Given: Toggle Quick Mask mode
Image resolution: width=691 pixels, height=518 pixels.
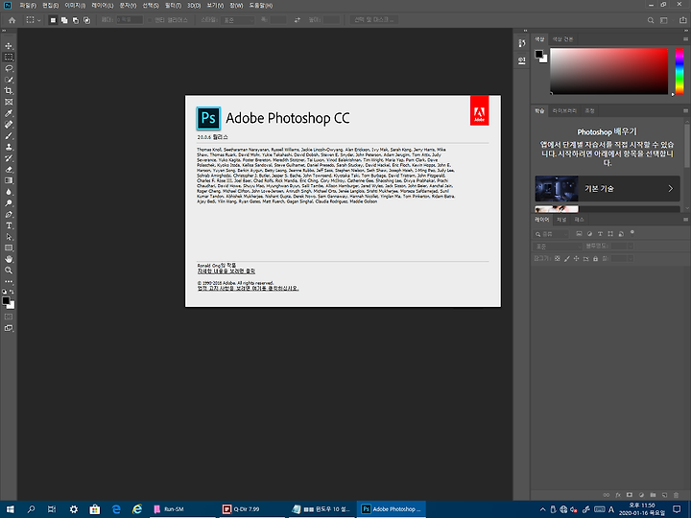Looking at the screenshot, I should click(x=9, y=317).
